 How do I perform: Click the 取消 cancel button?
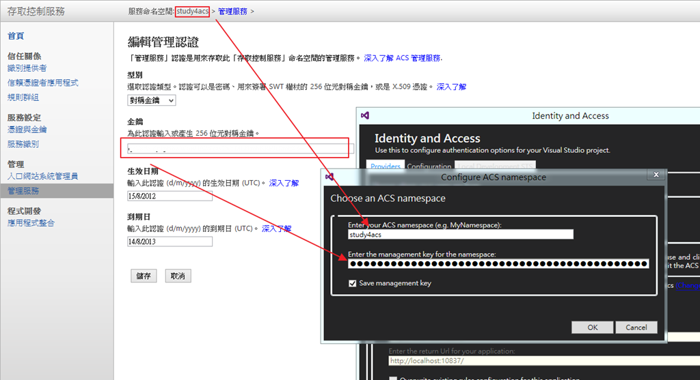coord(178,276)
